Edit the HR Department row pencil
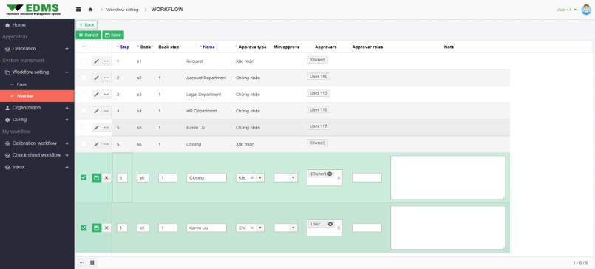The height and width of the screenshot is (269, 595). click(x=96, y=111)
